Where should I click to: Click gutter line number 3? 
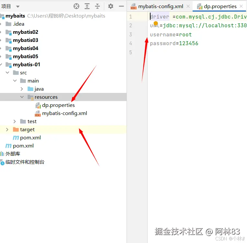pos(130,34)
